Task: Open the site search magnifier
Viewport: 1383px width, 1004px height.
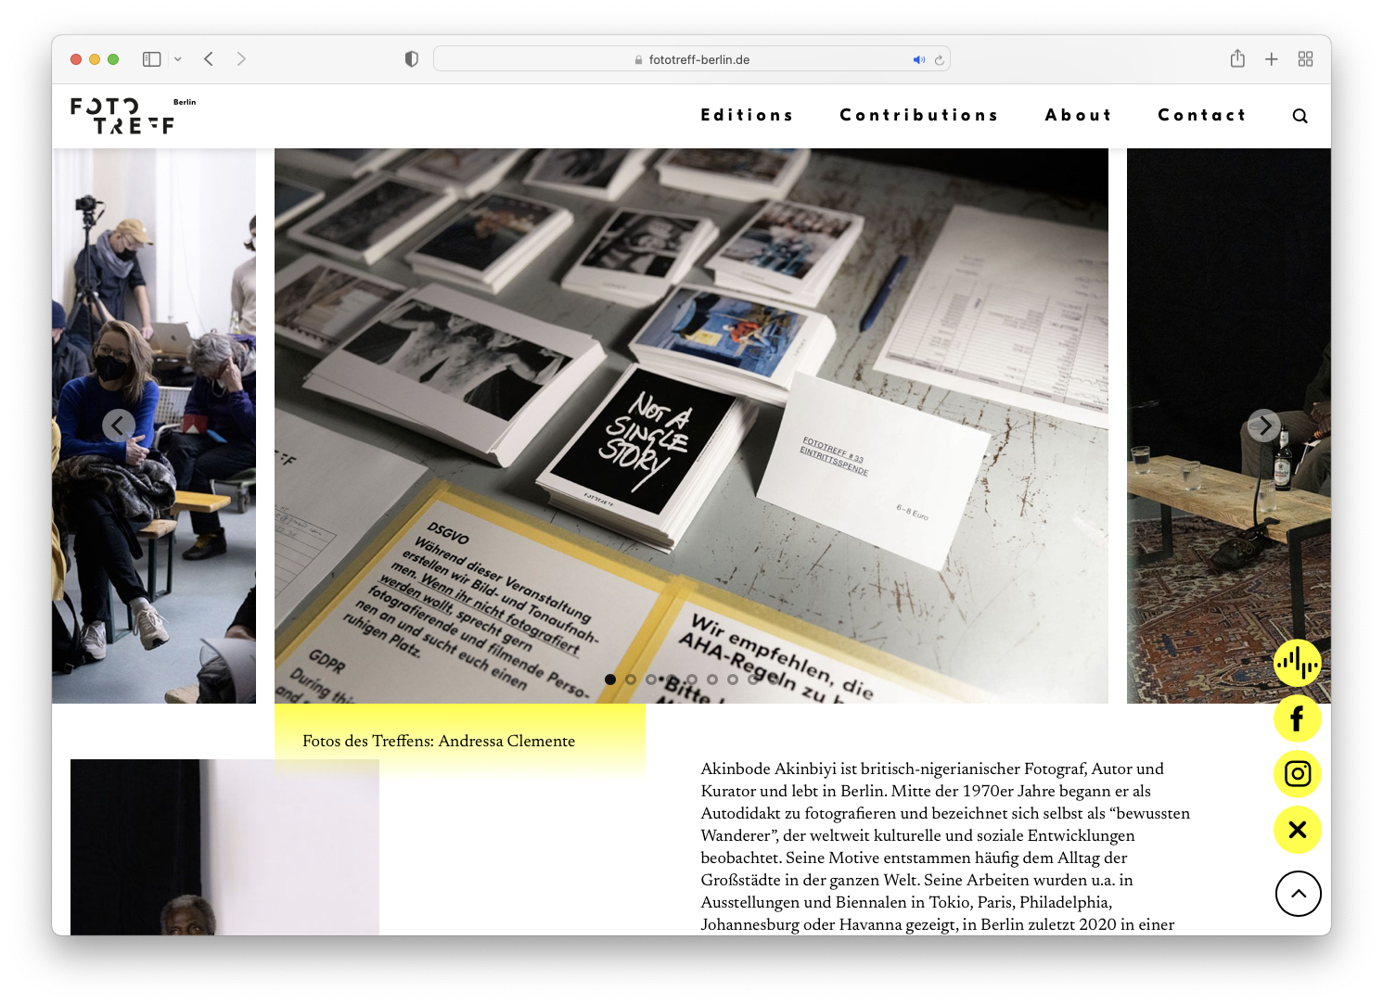Action: click(1300, 116)
